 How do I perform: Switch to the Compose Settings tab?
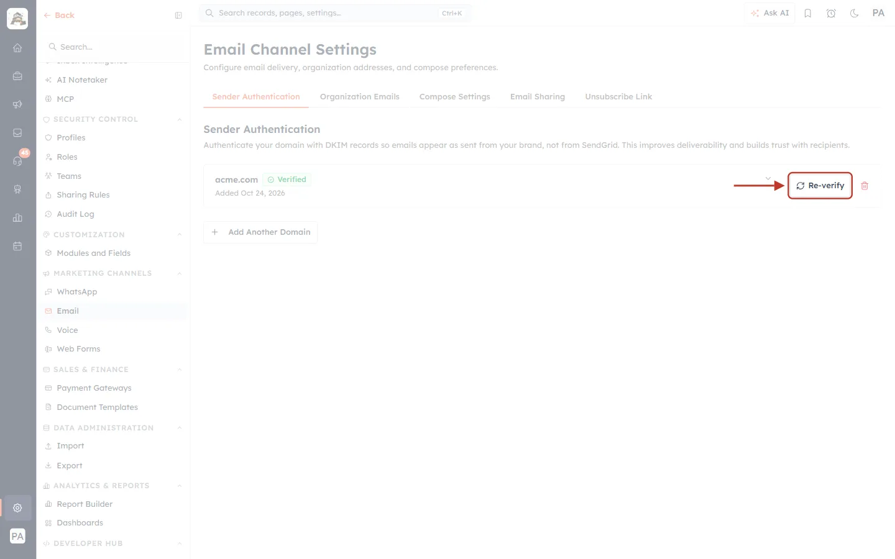point(454,97)
